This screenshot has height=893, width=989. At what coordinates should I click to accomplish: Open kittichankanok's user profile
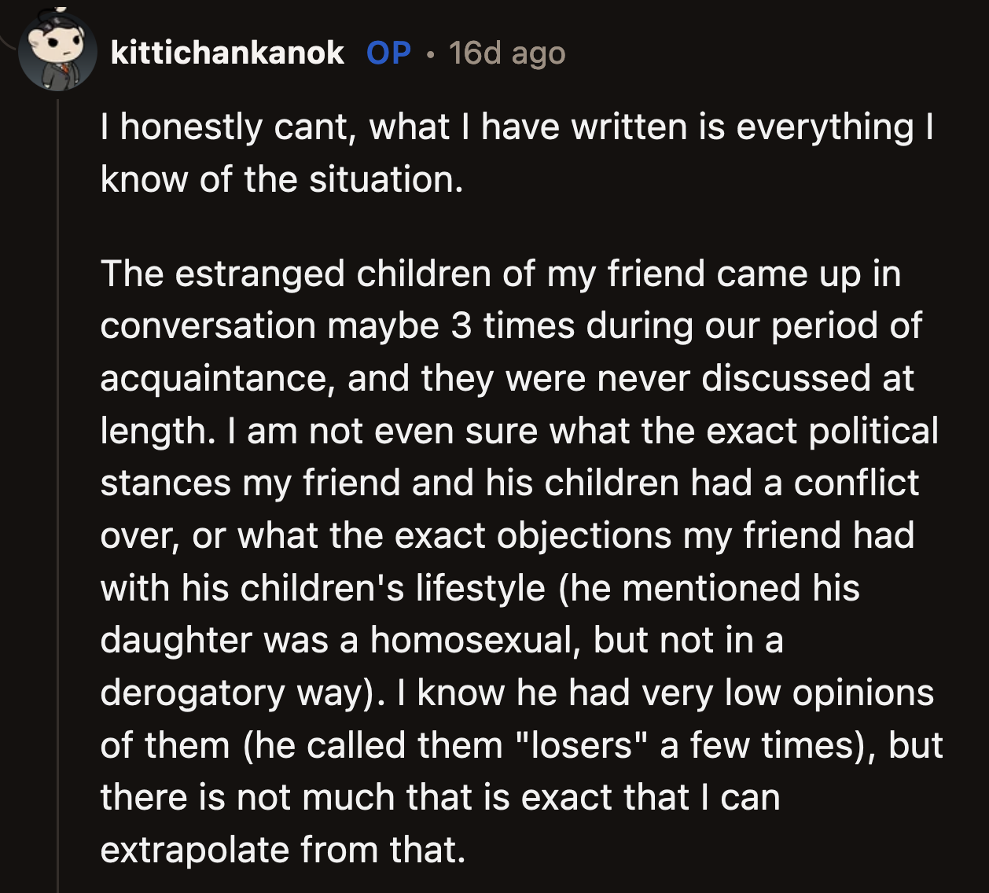pos(226,53)
